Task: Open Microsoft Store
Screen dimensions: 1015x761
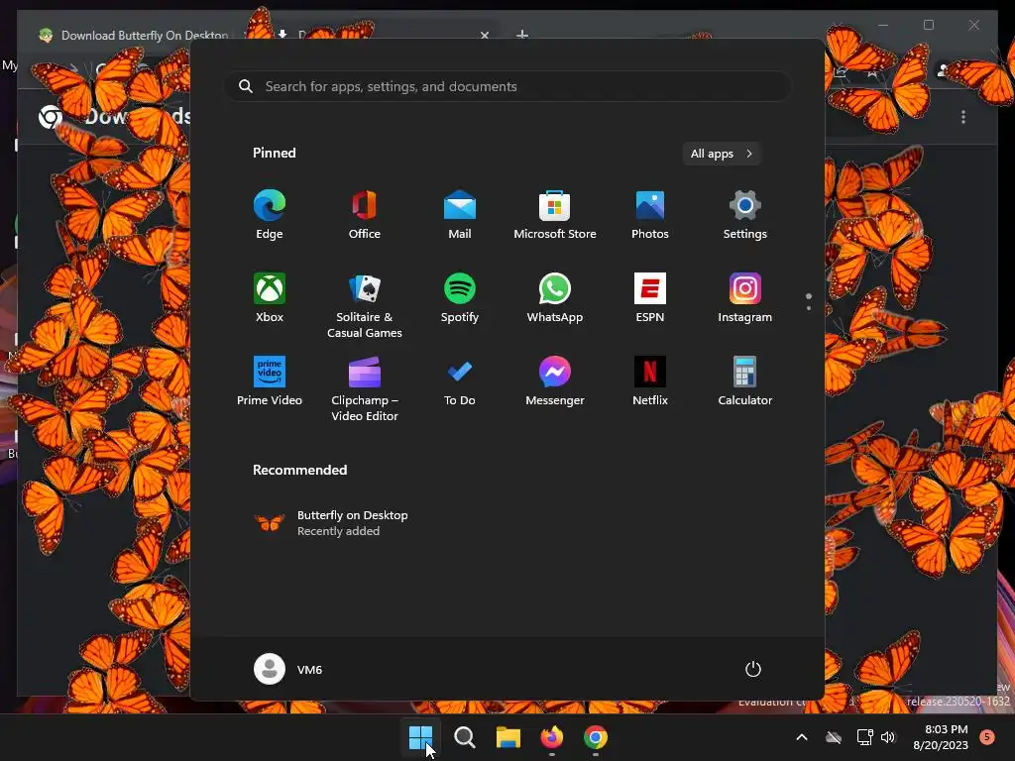Action: (555, 215)
